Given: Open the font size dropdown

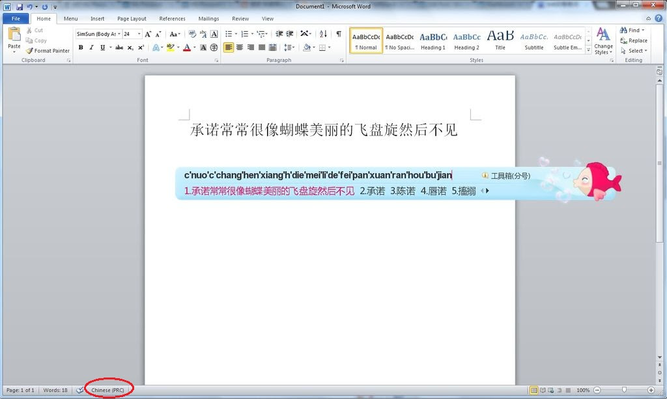Looking at the screenshot, I should 139,33.
